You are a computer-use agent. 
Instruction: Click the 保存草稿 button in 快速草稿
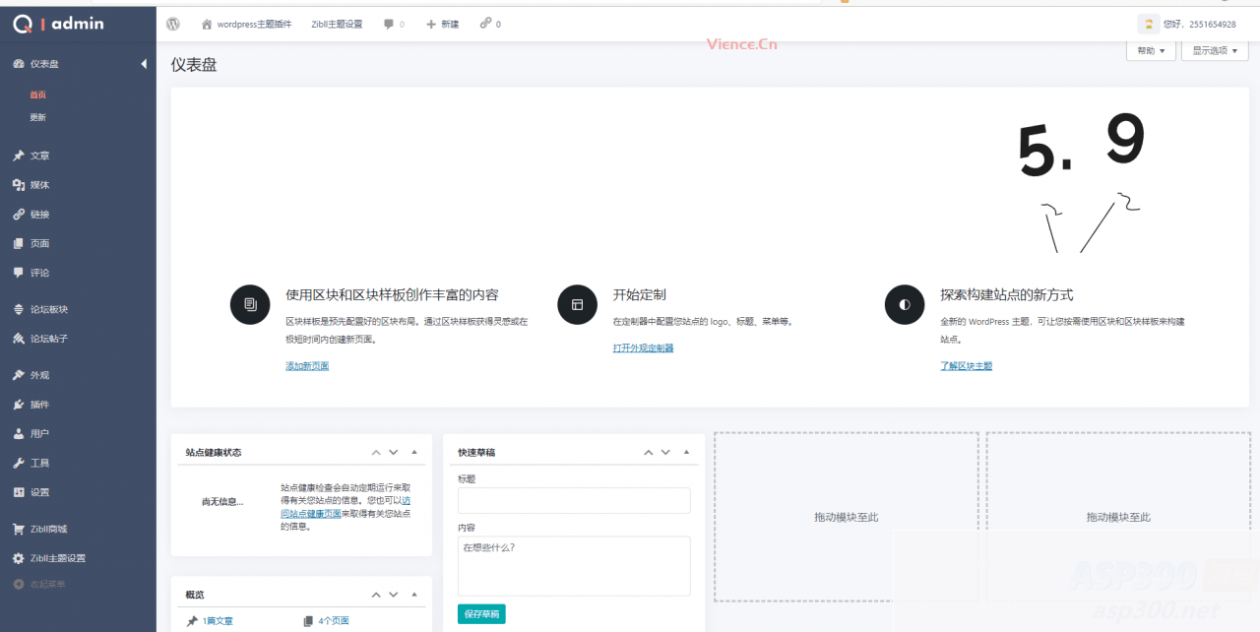482,613
